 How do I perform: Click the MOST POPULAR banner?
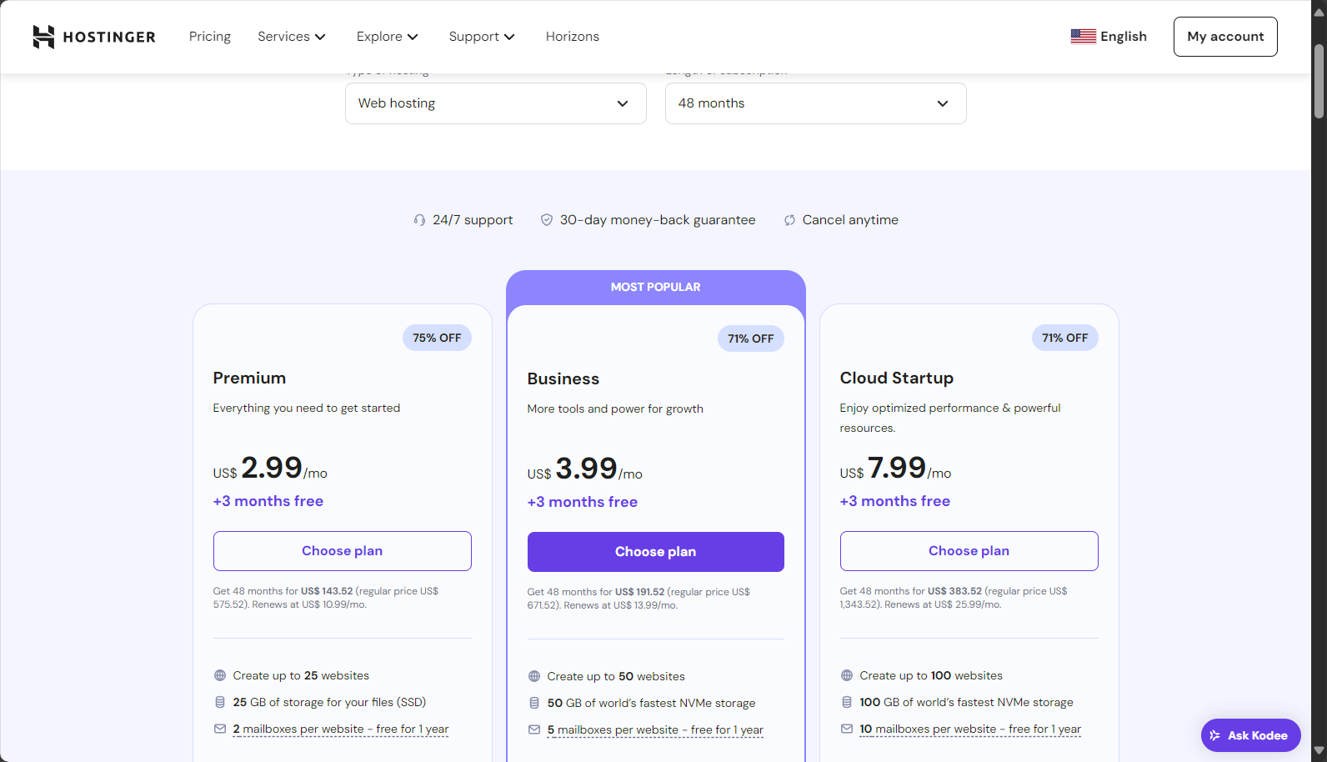point(656,287)
